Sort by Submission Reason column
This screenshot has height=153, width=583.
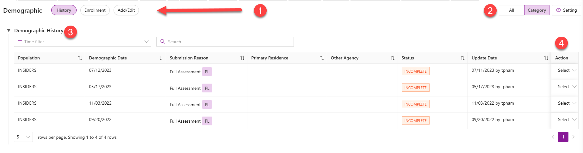point(242,58)
